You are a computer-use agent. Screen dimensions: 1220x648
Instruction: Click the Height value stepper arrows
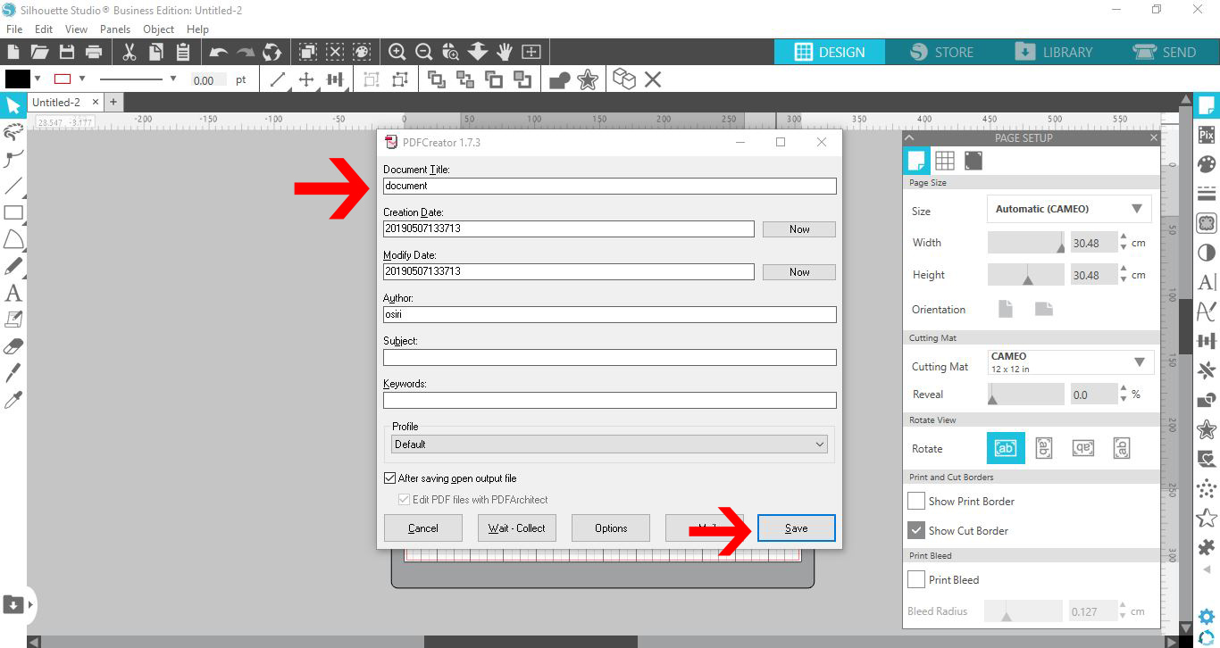tap(1123, 274)
